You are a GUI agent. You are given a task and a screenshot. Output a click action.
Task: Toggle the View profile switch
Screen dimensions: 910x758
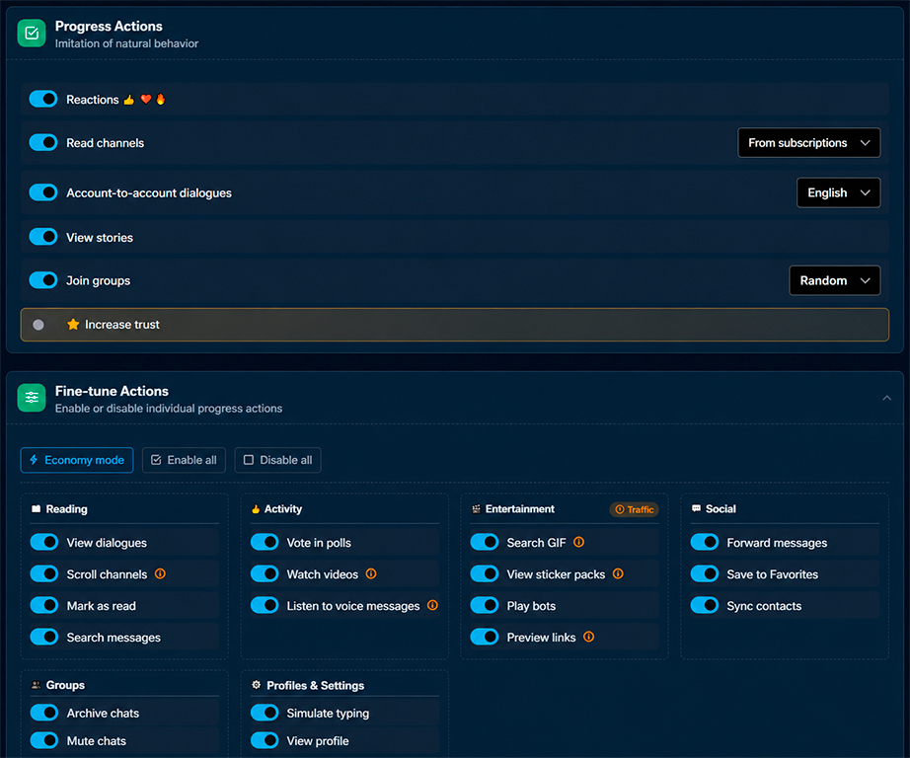click(x=265, y=740)
